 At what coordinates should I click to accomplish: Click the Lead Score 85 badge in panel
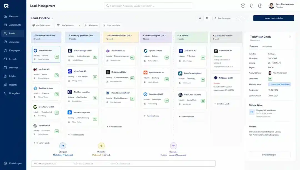[270, 79]
